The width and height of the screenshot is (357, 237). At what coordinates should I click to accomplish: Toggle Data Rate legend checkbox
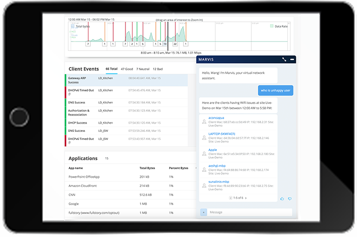coord(272,25)
